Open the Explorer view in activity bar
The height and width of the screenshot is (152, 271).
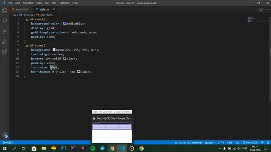point(5,11)
